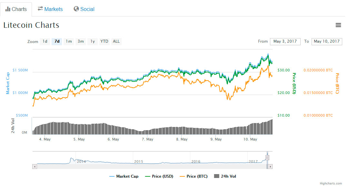Open the chart context menu hamburger icon
349x188 pixels.
338,25
